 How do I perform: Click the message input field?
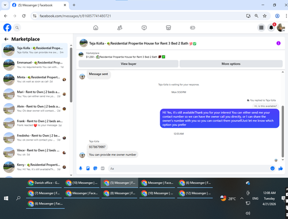click(x=189, y=168)
